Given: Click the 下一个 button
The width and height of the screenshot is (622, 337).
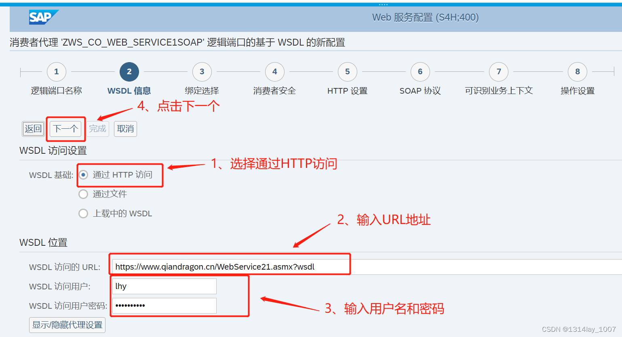Looking at the screenshot, I should point(65,129).
